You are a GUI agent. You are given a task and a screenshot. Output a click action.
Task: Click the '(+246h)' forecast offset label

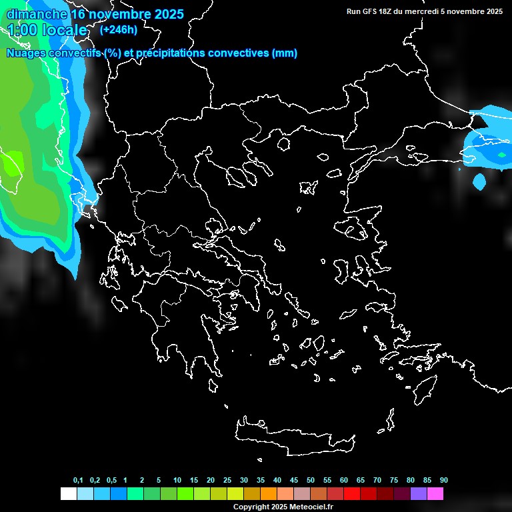pyautogui.click(x=118, y=30)
